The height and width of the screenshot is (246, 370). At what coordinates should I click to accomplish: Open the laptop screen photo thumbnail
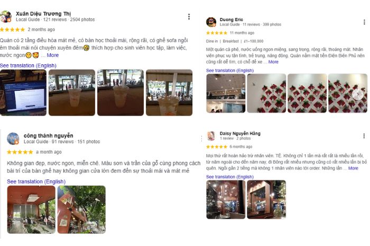click(23, 92)
